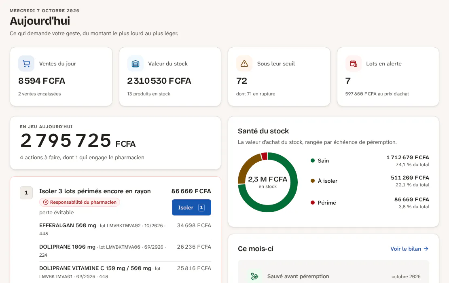Click the 86 660 FCFA Périmé value
This screenshot has height=283, width=449.
(412, 199)
